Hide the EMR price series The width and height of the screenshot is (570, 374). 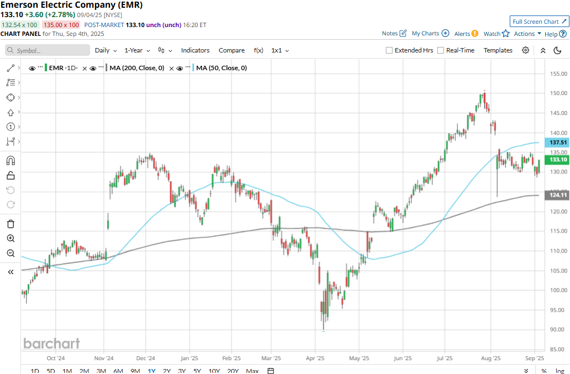[32, 69]
